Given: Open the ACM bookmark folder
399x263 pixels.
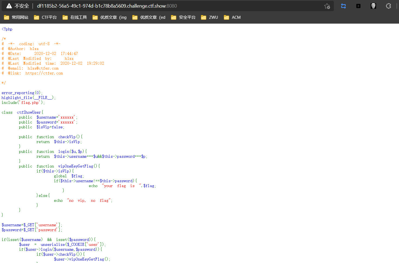Looking at the screenshot, I should point(232,17).
